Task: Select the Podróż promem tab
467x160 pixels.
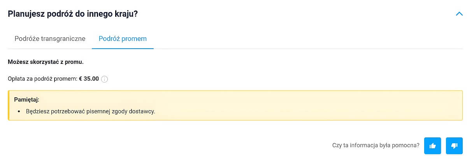Action: pyautogui.click(x=123, y=39)
